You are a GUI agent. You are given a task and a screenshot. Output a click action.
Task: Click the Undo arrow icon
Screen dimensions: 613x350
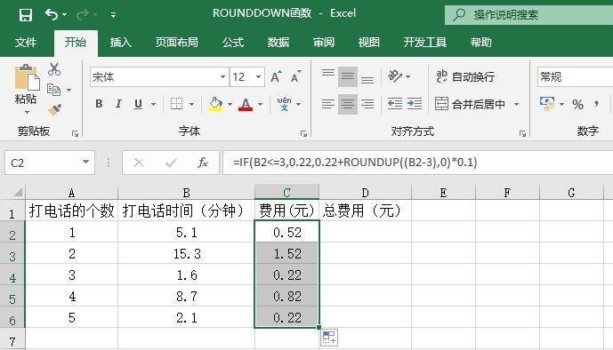point(52,15)
